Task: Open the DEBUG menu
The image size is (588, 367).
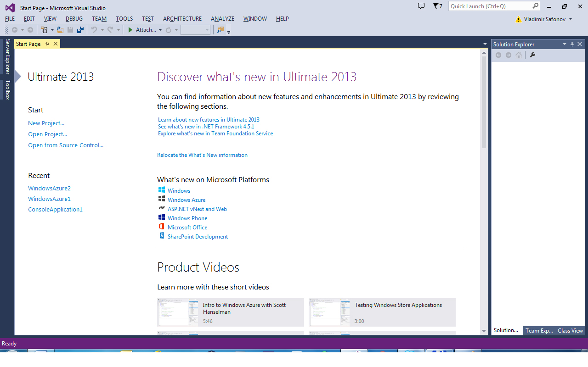Action: coord(74,19)
